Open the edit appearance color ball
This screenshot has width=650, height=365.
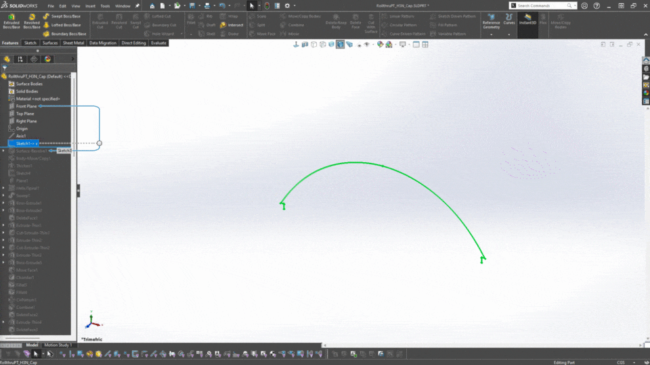click(381, 45)
